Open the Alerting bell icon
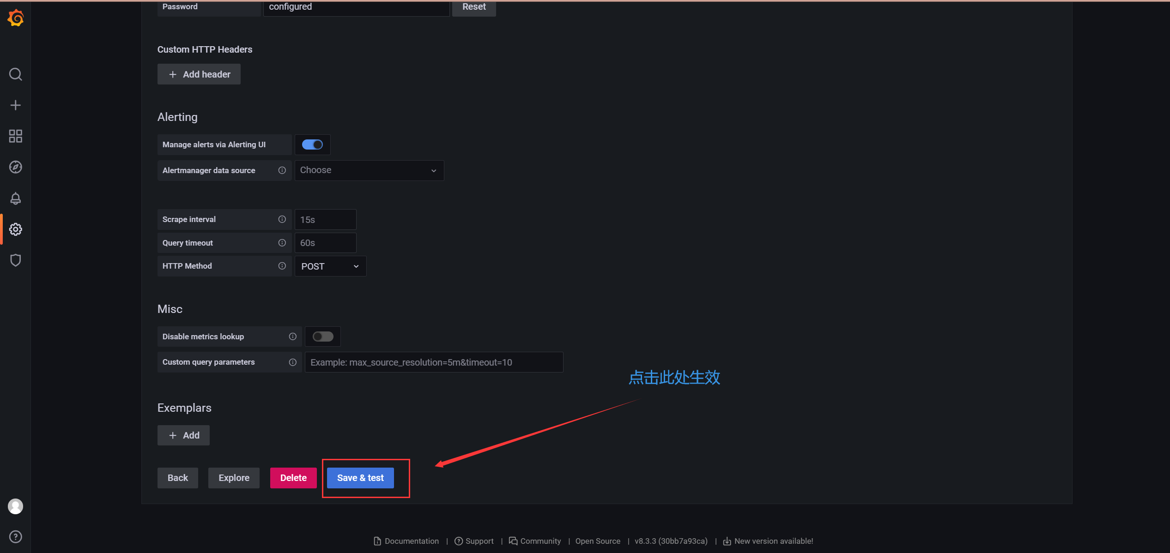Viewport: 1170px width, 553px height. coord(15,198)
